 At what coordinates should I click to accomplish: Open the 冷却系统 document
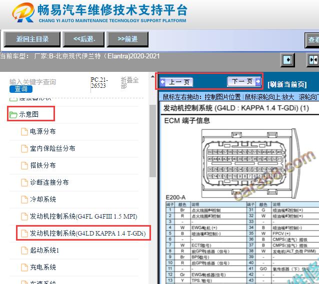coord(42,199)
